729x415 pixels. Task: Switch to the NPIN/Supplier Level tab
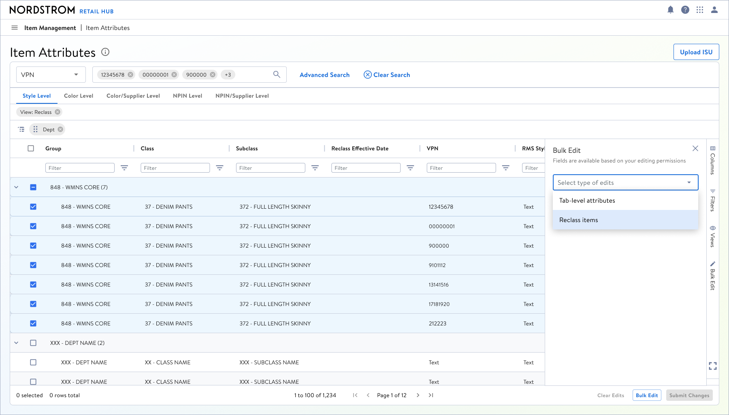242,96
